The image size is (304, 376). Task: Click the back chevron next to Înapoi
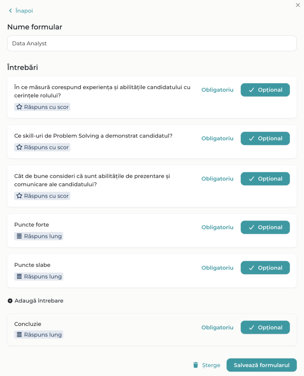(10, 11)
